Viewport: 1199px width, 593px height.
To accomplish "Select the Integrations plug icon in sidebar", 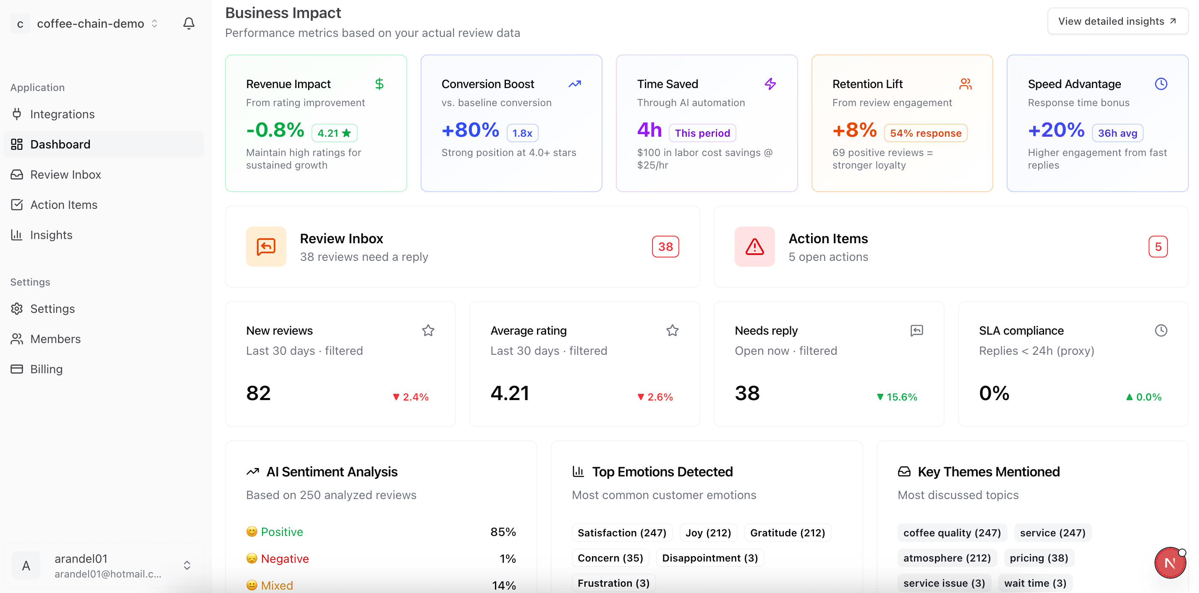I will click(x=17, y=114).
